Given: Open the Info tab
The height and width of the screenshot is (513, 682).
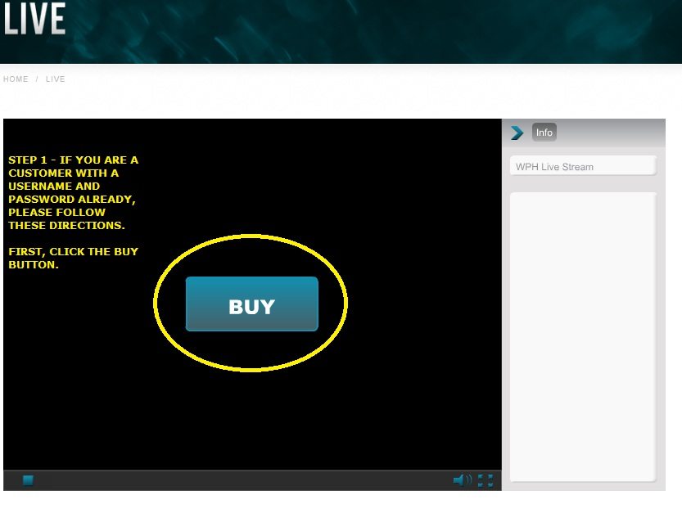Looking at the screenshot, I should tap(544, 133).
